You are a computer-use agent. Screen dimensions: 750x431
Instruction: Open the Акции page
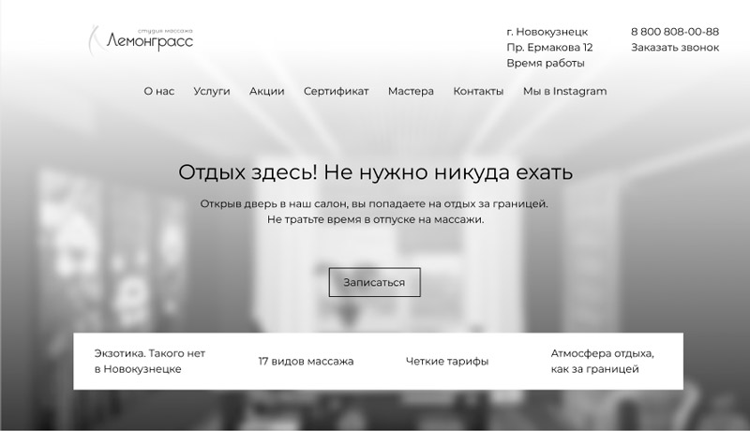click(266, 91)
